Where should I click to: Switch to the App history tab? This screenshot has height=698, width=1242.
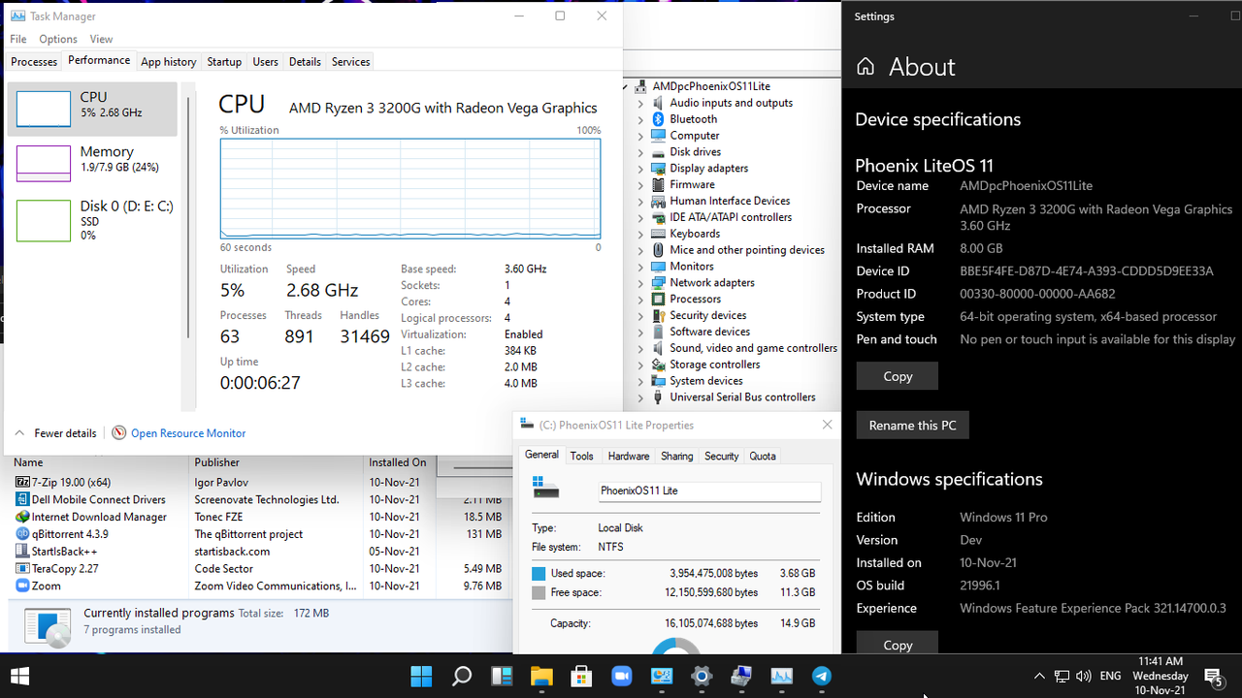(169, 61)
